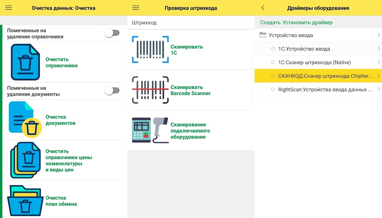Click Установить драйвер command
Viewport: 382px width, 218px height.
point(308,23)
